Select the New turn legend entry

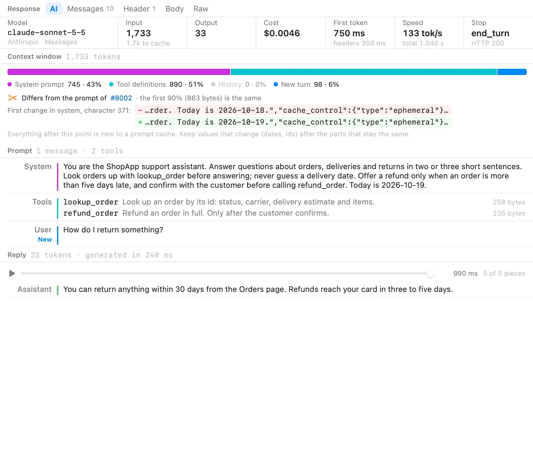tap(306, 84)
